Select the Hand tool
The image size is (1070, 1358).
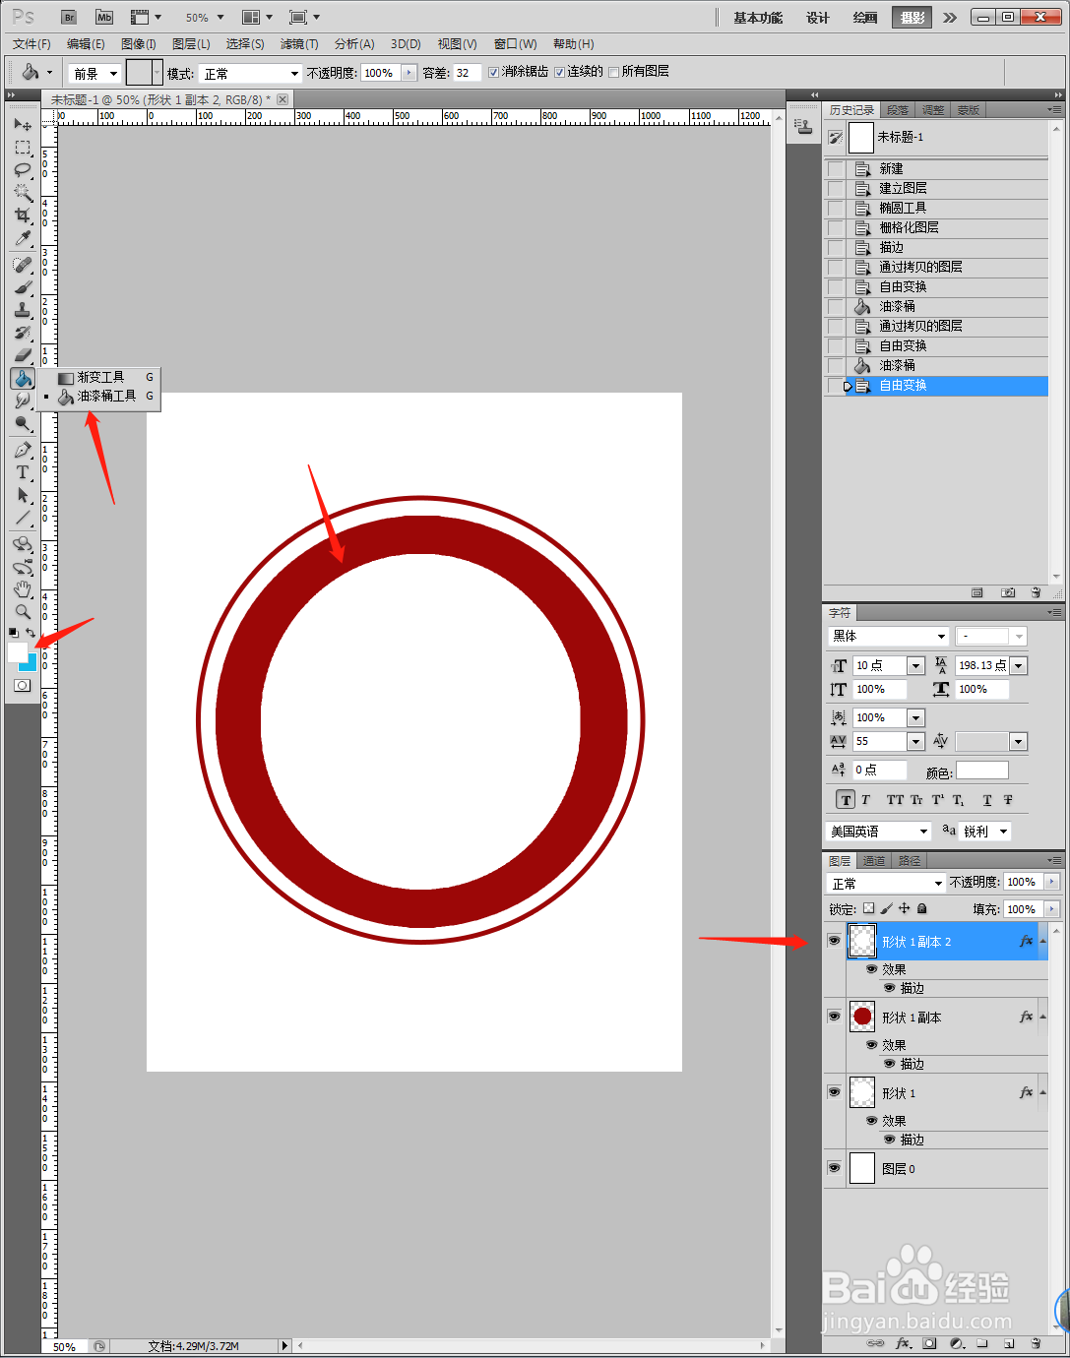(23, 589)
